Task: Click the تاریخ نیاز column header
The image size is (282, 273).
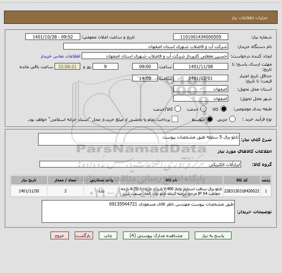Action: point(29,180)
